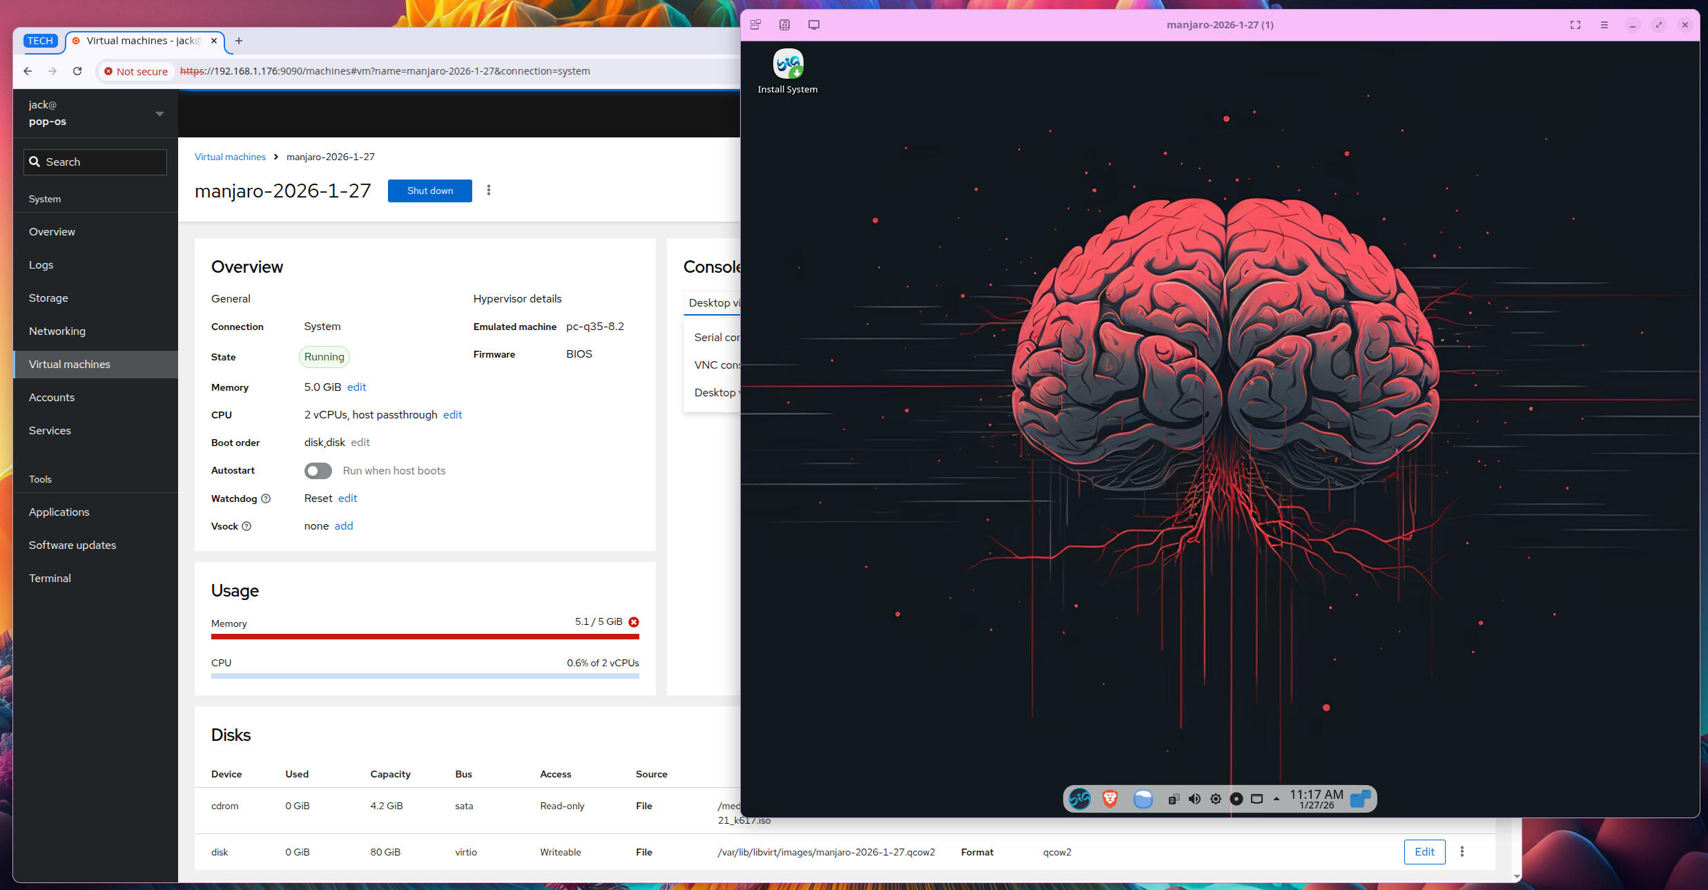This screenshot has width=1708, height=890.
Task: Open the clipboard manager icon in system tray
Action: pyautogui.click(x=1174, y=799)
